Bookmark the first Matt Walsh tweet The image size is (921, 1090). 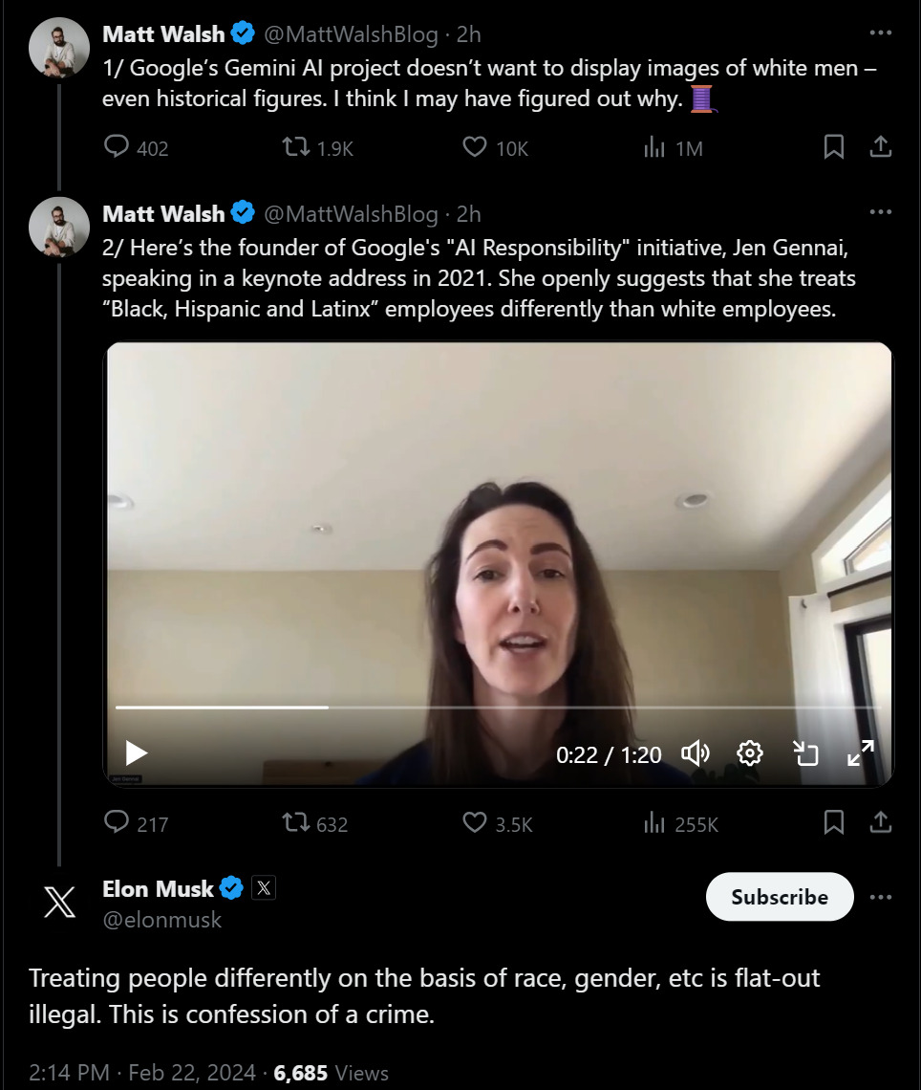tap(833, 147)
